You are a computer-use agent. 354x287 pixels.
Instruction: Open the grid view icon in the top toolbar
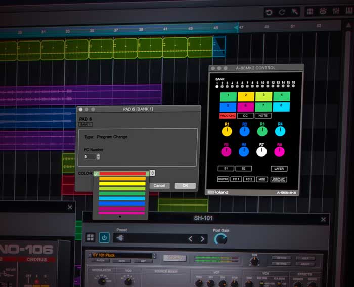pyautogui.click(x=310, y=11)
